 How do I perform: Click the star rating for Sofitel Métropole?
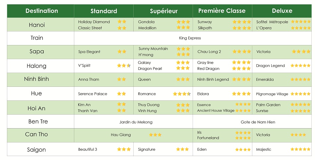click(x=301, y=22)
